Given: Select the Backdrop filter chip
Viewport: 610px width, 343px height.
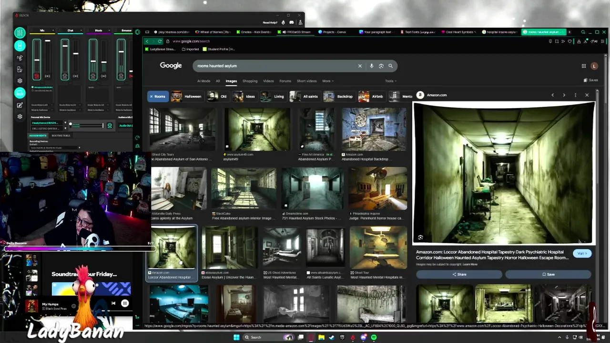Looking at the screenshot, I should (x=339, y=96).
